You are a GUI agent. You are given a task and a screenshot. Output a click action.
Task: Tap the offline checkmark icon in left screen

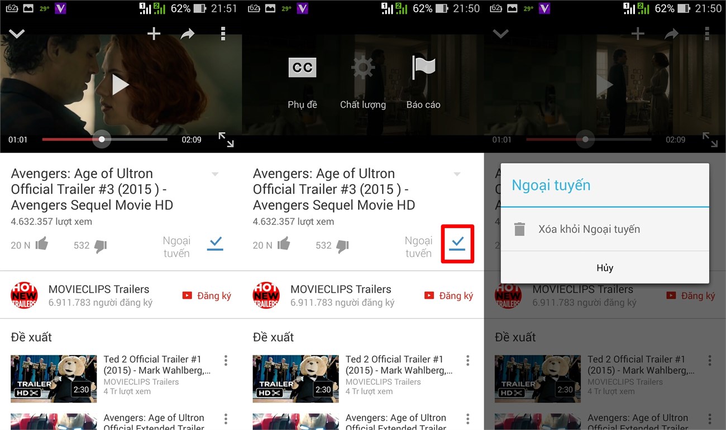[215, 243]
